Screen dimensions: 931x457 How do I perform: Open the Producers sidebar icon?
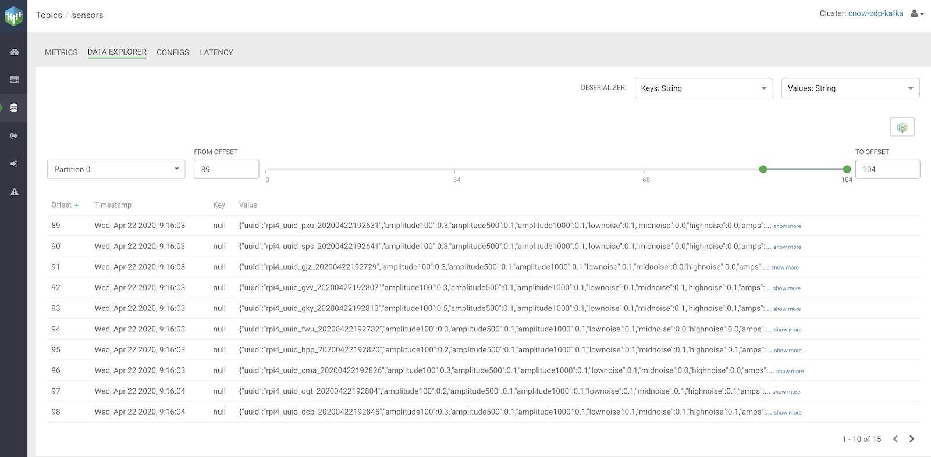click(x=15, y=135)
